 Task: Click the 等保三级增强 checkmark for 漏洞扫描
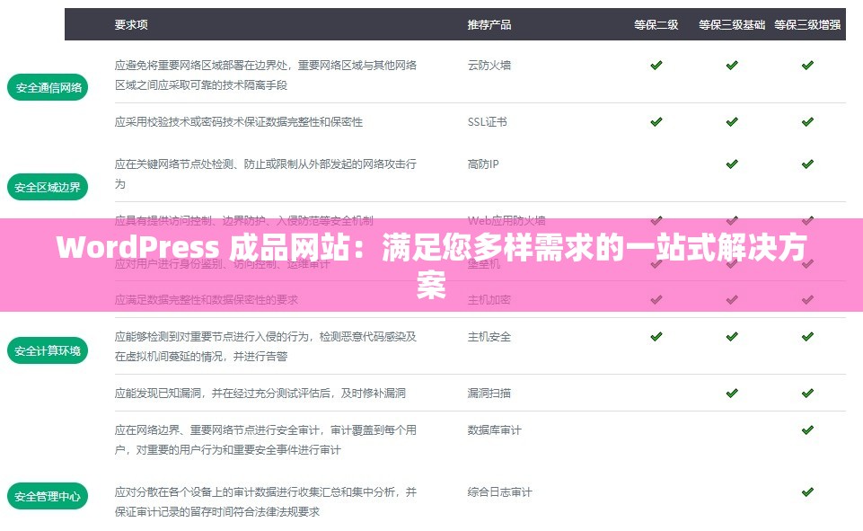click(806, 393)
